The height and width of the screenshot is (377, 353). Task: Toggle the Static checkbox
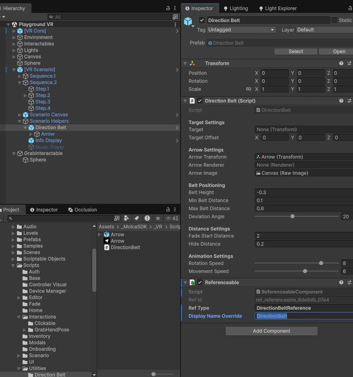pyautogui.click(x=334, y=20)
